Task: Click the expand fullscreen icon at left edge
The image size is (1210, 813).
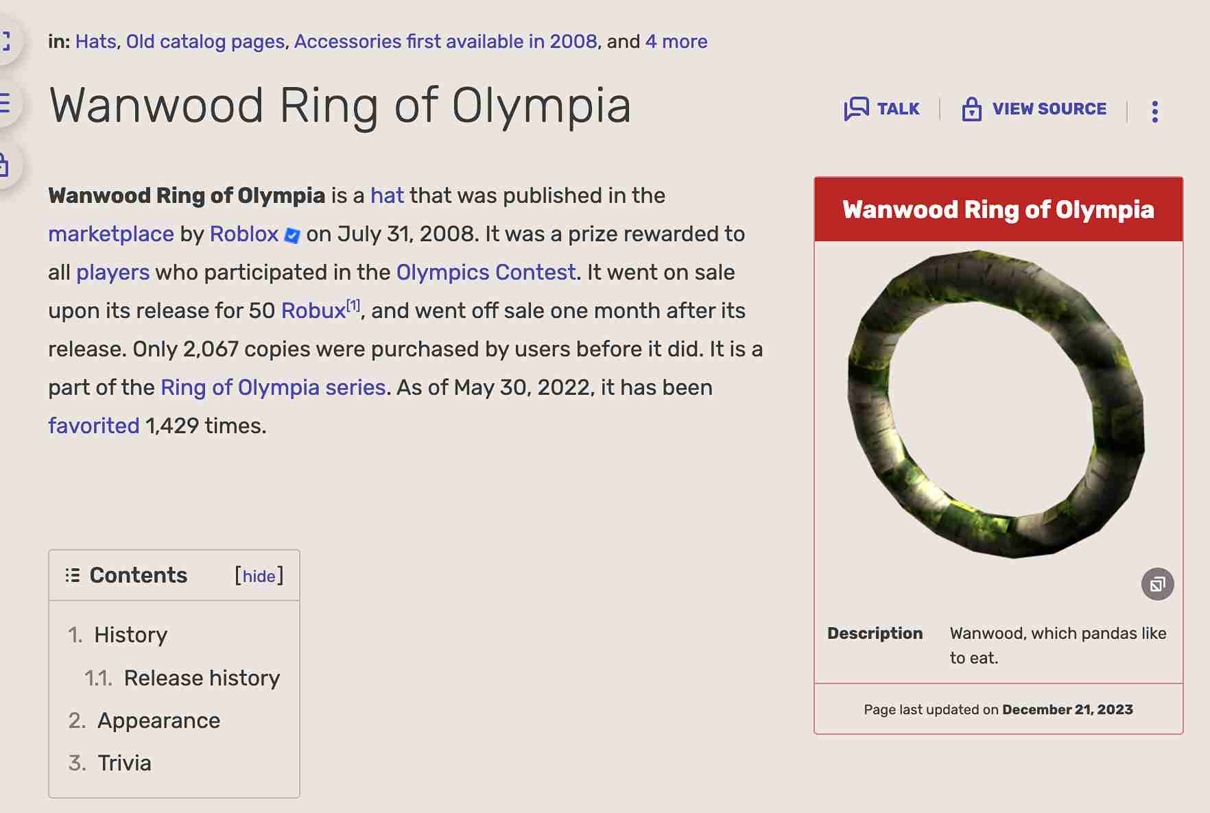Action: pyautogui.click(x=5, y=41)
